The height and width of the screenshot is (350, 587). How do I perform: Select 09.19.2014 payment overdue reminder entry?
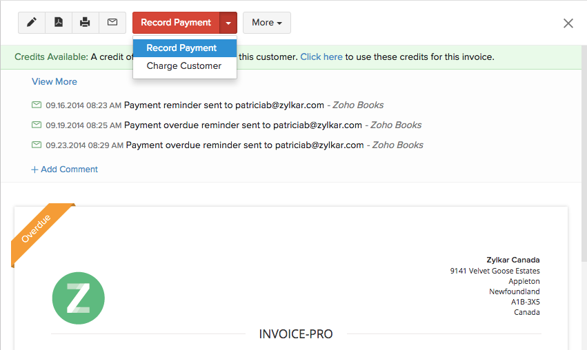pos(226,125)
